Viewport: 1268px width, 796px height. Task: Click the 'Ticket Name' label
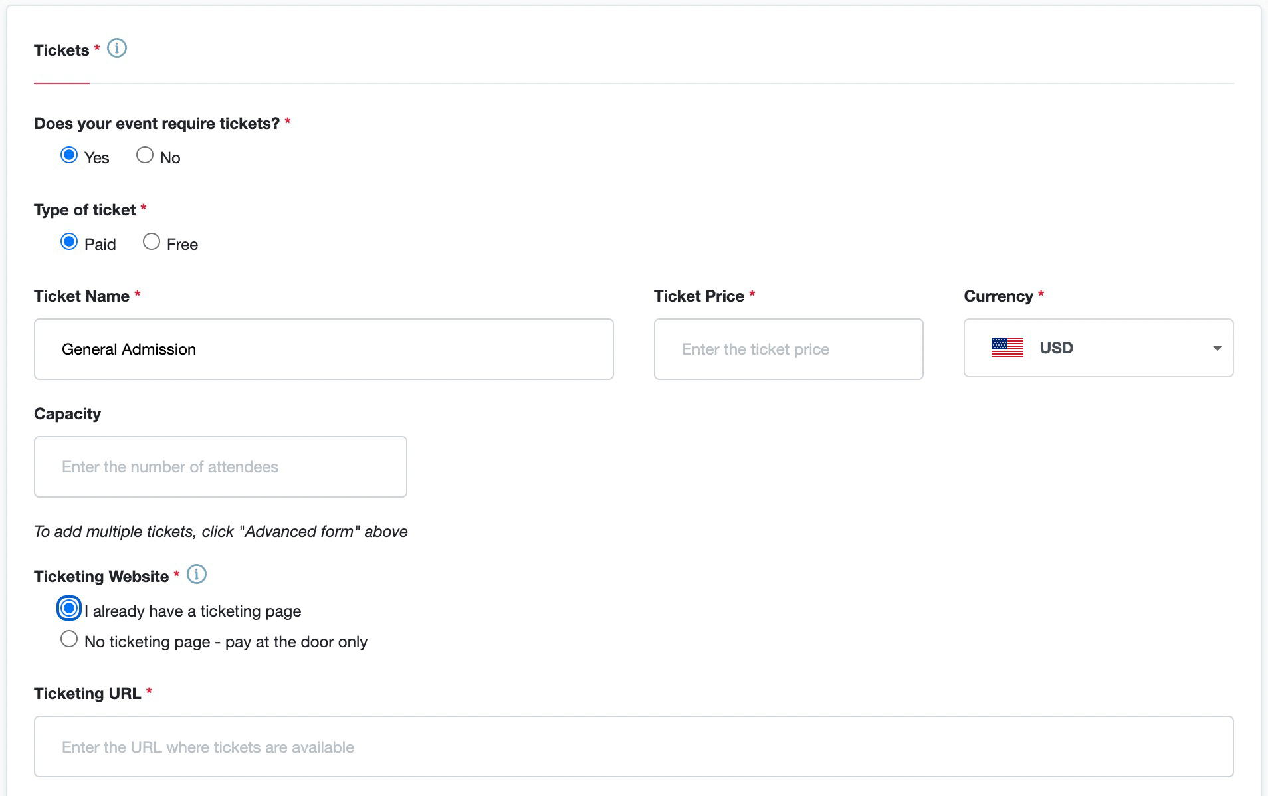pyautogui.click(x=82, y=296)
